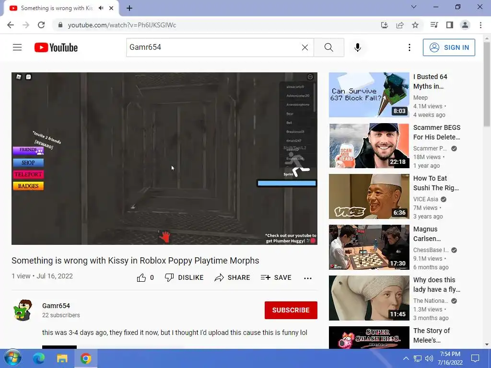Close the YouTube tab
This screenshot has width=491, height=368.
(111, 8)
